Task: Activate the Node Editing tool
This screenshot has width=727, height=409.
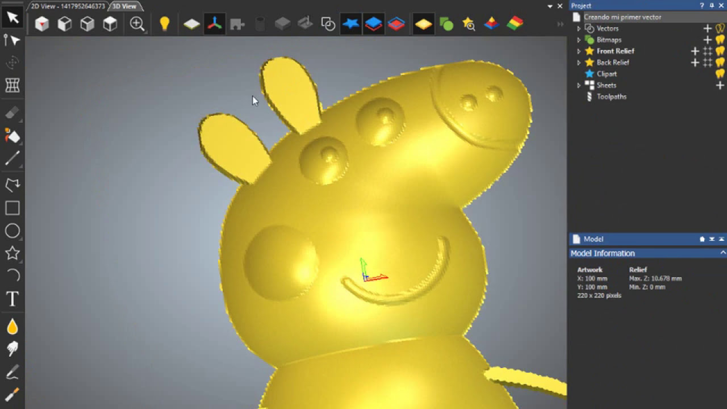Action: coord(12,40)
